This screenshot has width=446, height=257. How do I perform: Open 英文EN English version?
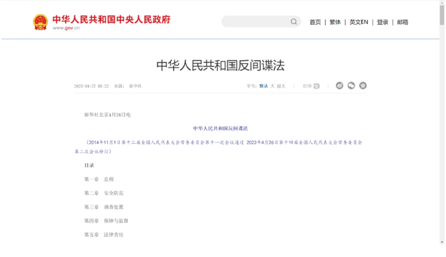359,22
